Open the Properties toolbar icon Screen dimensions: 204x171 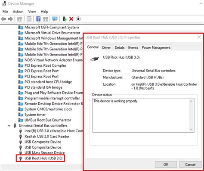coord(29,19)
